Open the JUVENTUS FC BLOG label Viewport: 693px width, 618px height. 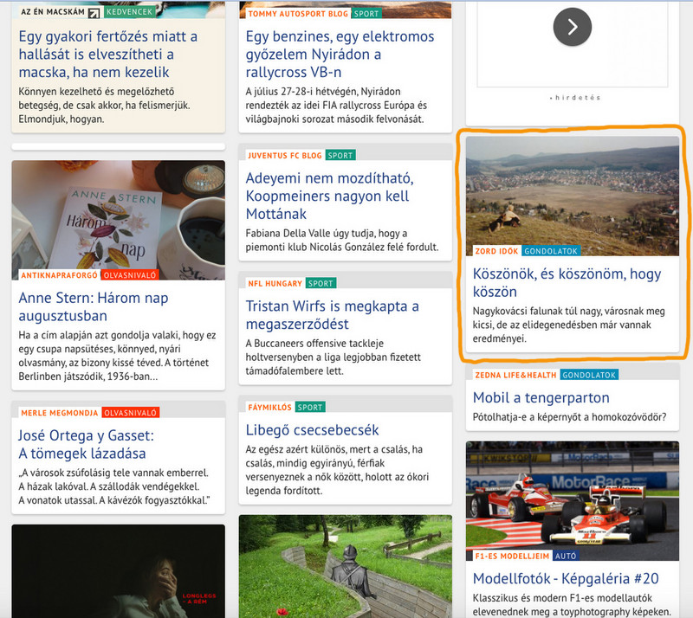[285, 156]
